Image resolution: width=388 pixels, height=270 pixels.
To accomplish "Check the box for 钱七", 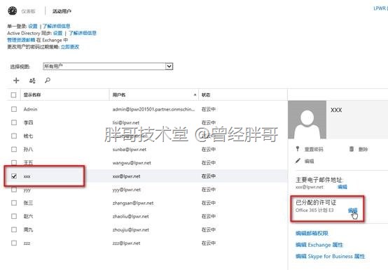I will [14, 136].
